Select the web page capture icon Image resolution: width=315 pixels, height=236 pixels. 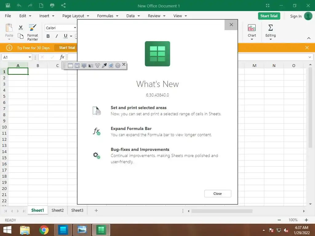point(111,65)
